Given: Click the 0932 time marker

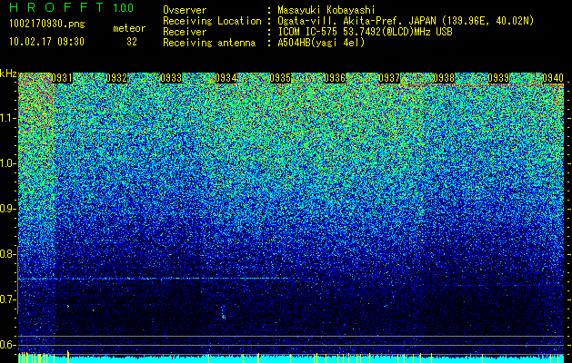Looking at the screenshot, I should point(116,78).
